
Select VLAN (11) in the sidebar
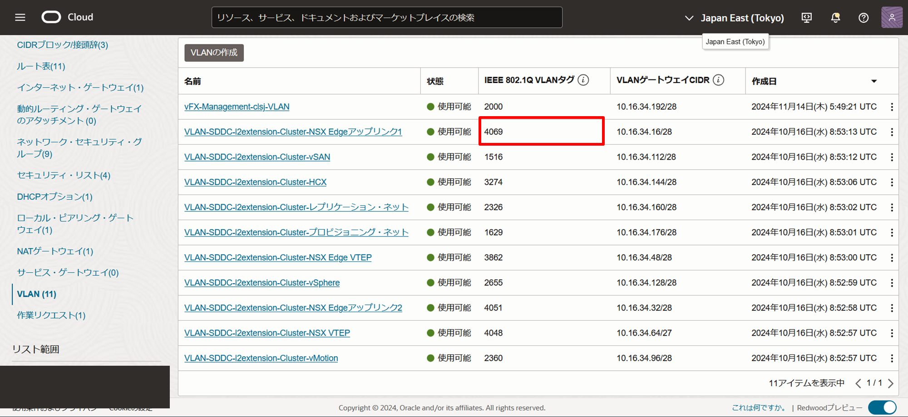point(37,294)
